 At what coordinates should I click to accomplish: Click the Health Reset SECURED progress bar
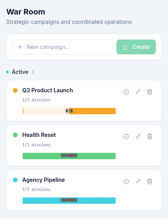[69, 156]
